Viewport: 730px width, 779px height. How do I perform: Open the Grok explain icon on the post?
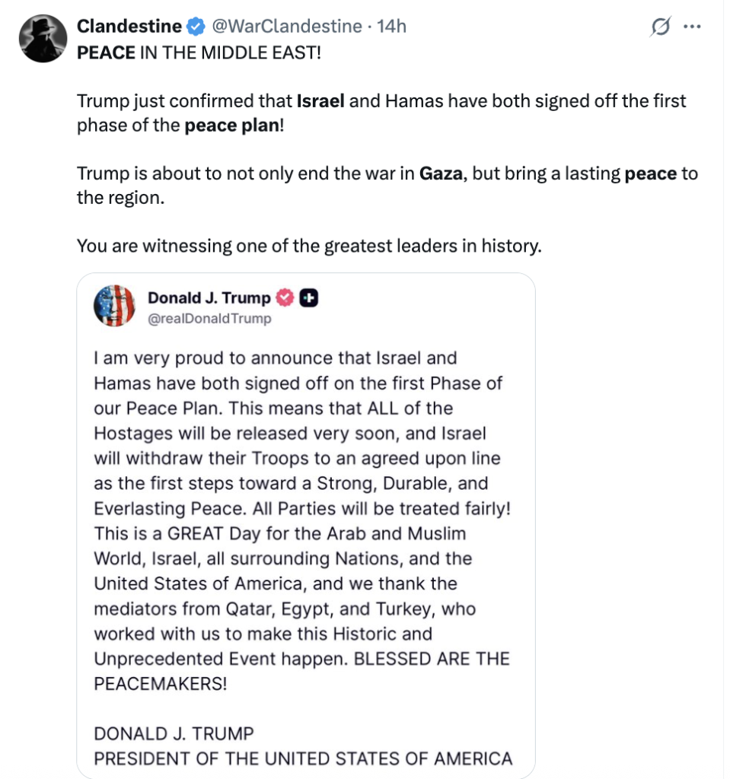[x=660, y=27]
